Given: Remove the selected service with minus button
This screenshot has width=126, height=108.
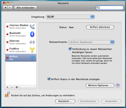Looking at the screenshot, I should tap(12, 87).
